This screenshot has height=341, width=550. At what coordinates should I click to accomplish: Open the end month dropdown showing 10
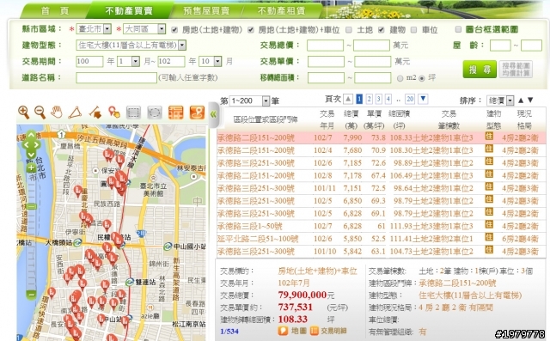coord(211,62)
